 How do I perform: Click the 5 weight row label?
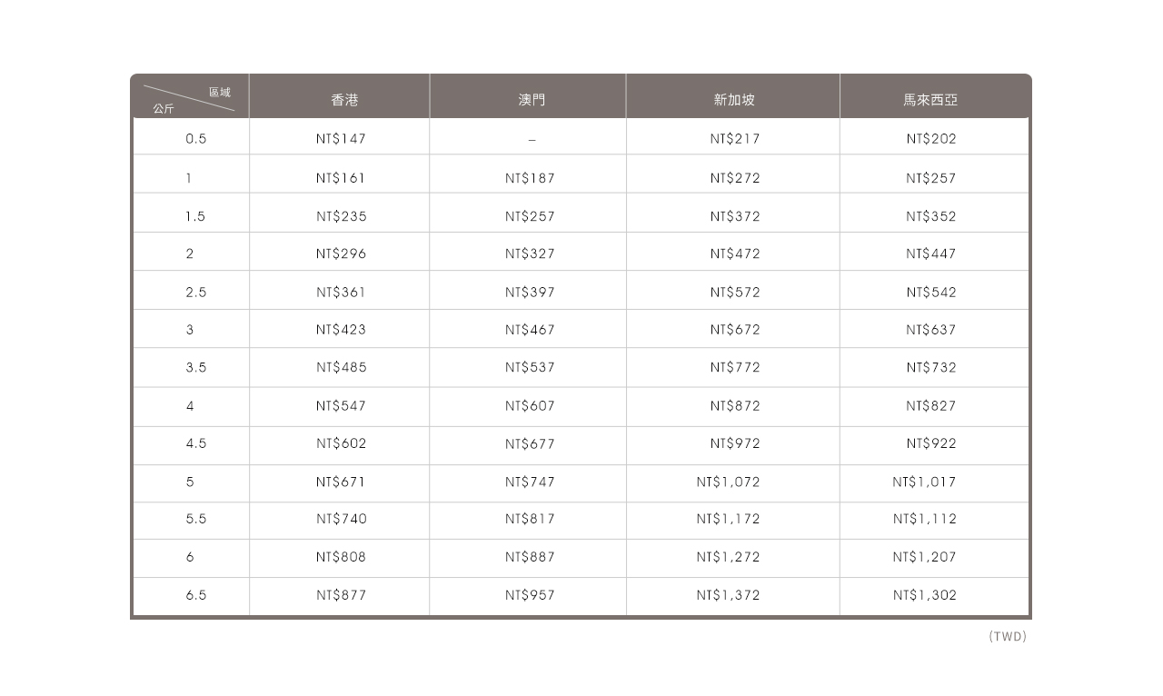pos(190,482)
